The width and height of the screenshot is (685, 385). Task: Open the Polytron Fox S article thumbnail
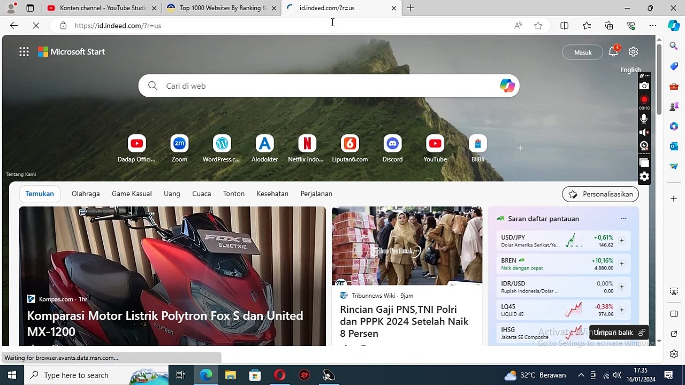pos(172,276)
